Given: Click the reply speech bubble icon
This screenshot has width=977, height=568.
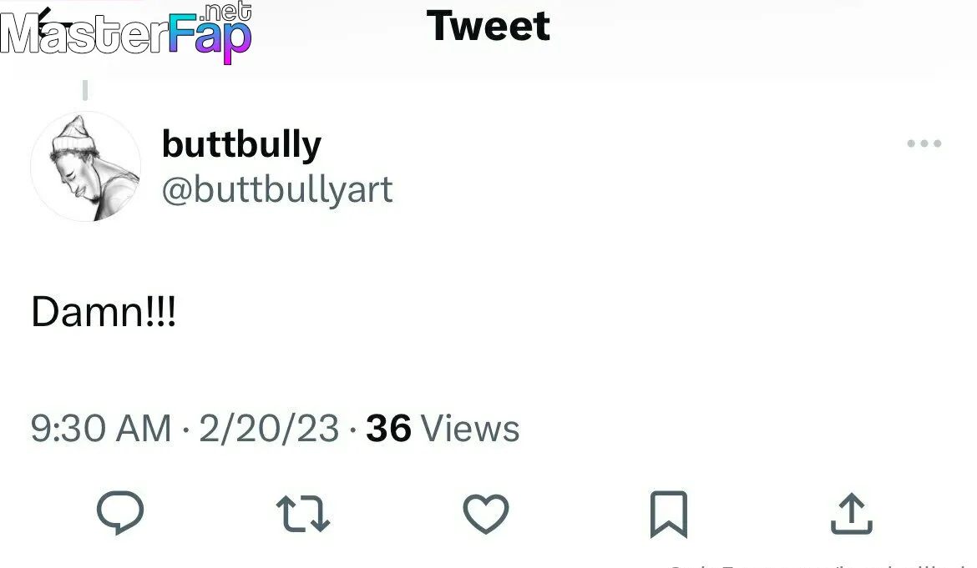Looking at the screenshot, I should click(120, 513).
